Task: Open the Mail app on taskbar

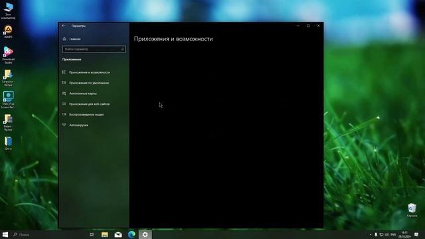Action: tap(118, 234)
